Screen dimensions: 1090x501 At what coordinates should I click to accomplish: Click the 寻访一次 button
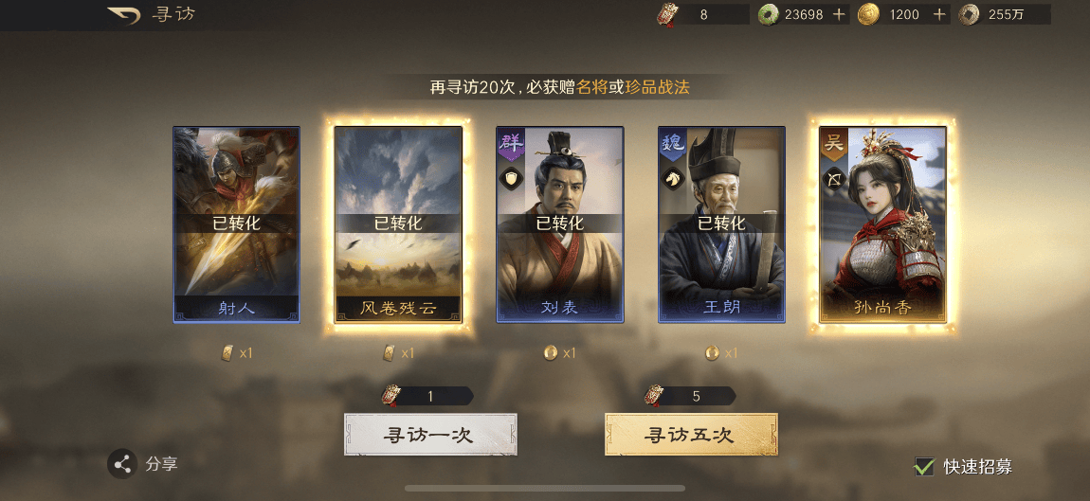430,435
